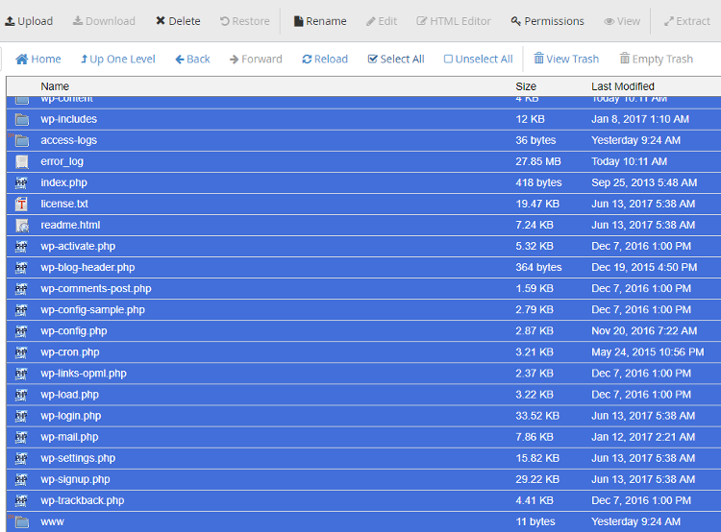Click the wp-config.php file icon
Screen dimensions: 721x532
coord(21,331)
